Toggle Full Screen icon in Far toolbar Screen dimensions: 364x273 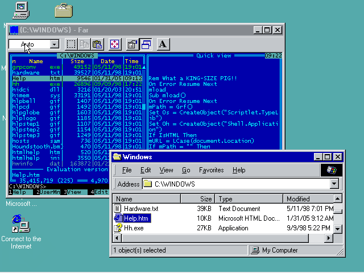coord(115,44)
